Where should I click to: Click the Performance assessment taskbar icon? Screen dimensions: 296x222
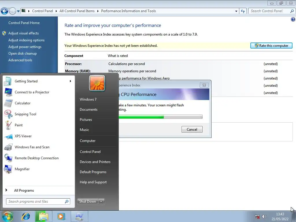pyautogui.click(x=79, y=216)
